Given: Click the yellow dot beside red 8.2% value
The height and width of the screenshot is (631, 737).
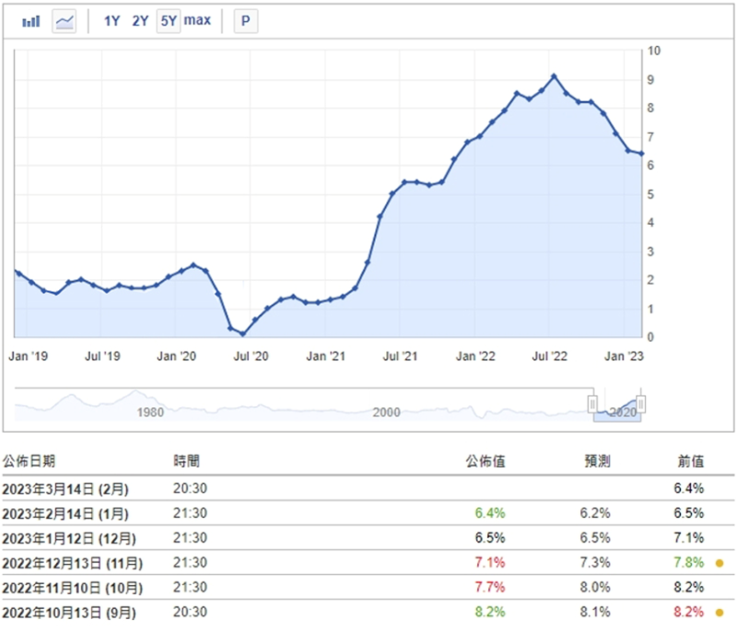Looking at the screenshot, I should click(x=718, y=610).
